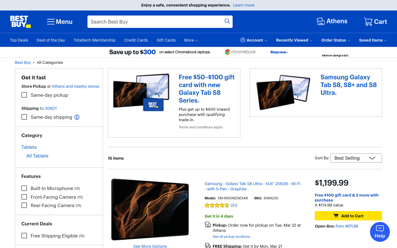This screenshot has height=248, width=397.
Task: Check the Built-In Microphone filter
Action: 24,188
